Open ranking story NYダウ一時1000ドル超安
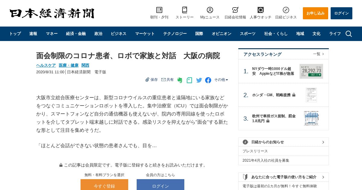The image size is (362, 190). pyautogui.click(x=273, y=71)
